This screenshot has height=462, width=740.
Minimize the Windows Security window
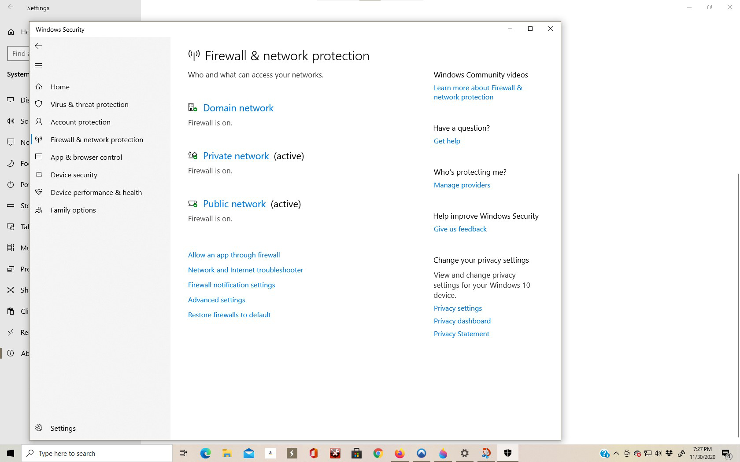(x=510, y=29)
